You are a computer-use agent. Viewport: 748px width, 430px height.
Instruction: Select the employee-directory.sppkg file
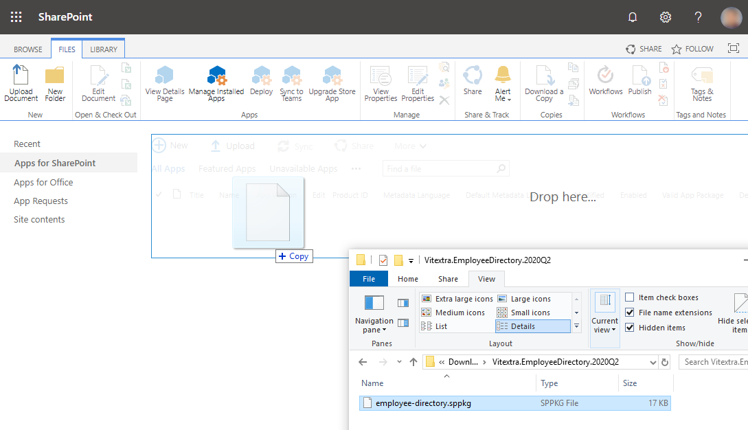click(515, 403)
